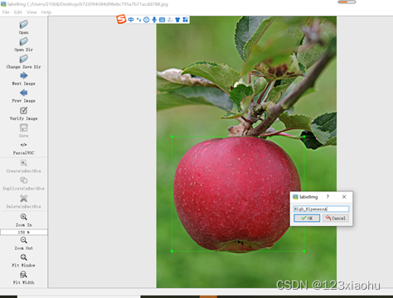393x298 pixels.
Task: Select the Fit Width icon
Action: point(23,275)
